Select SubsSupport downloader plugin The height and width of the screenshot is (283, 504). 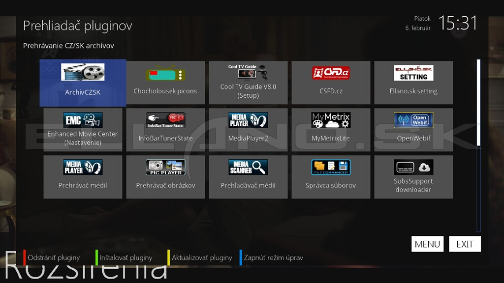(413, 177)
